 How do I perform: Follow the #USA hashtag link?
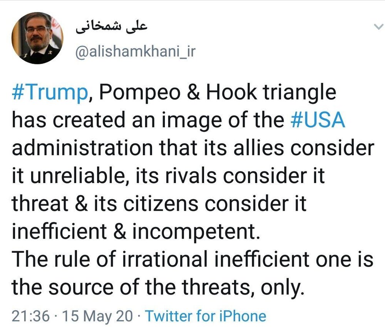(318, 121)
